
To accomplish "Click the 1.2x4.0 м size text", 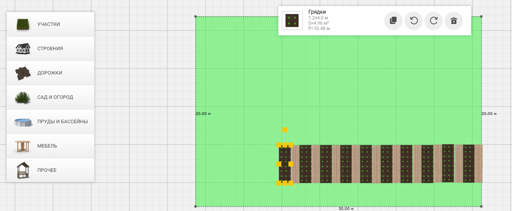I will (318, 18).
